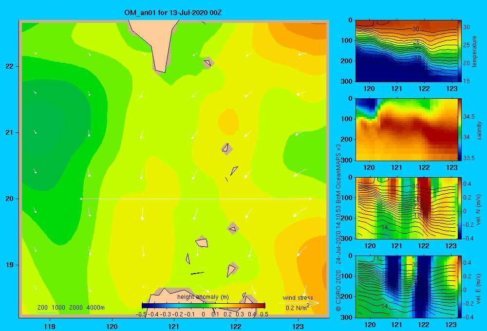Open the temperature depth-section panel

click(x=406, y=51)
